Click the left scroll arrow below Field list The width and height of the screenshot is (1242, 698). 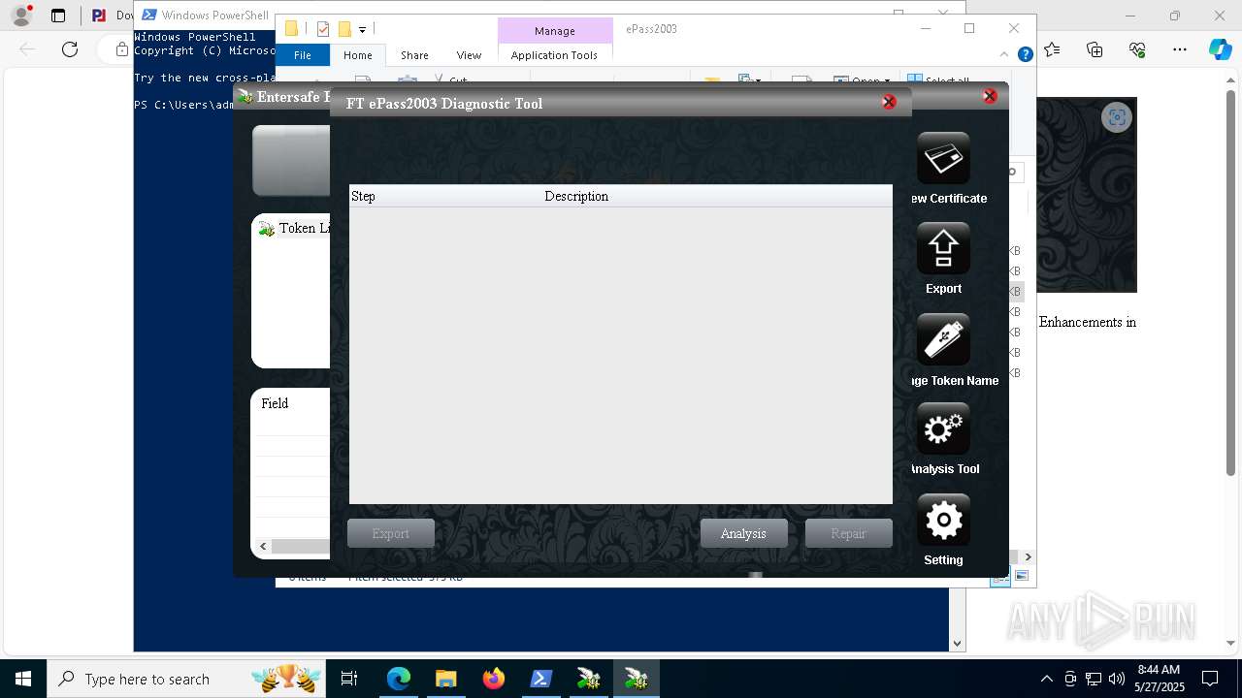click(x=263, y=547)
